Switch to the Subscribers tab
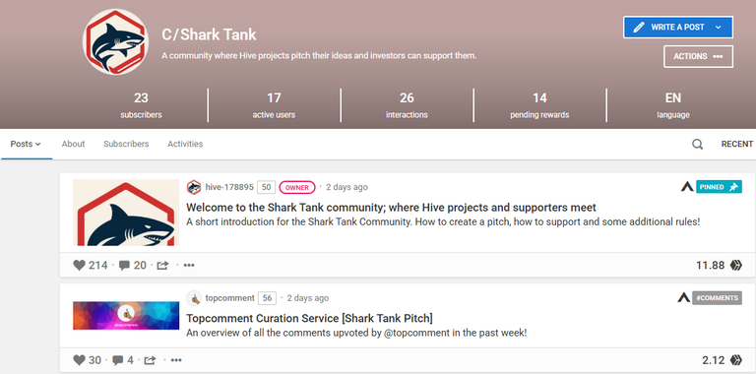The image size is (756, 374). pyautogui.click(x=126, y=144)
